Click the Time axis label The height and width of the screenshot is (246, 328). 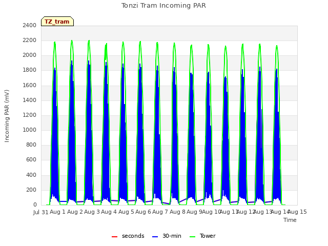(290, 220)
